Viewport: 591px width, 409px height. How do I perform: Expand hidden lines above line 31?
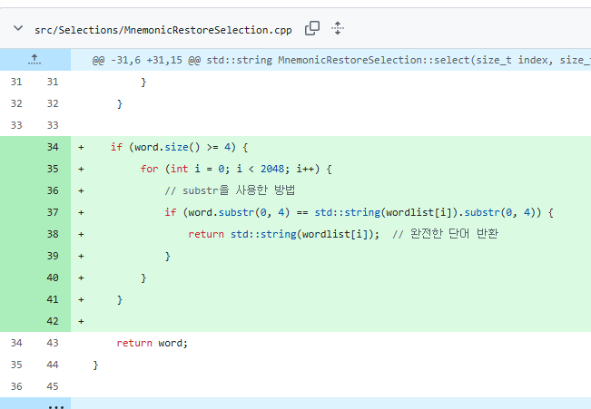coord(34,60)
